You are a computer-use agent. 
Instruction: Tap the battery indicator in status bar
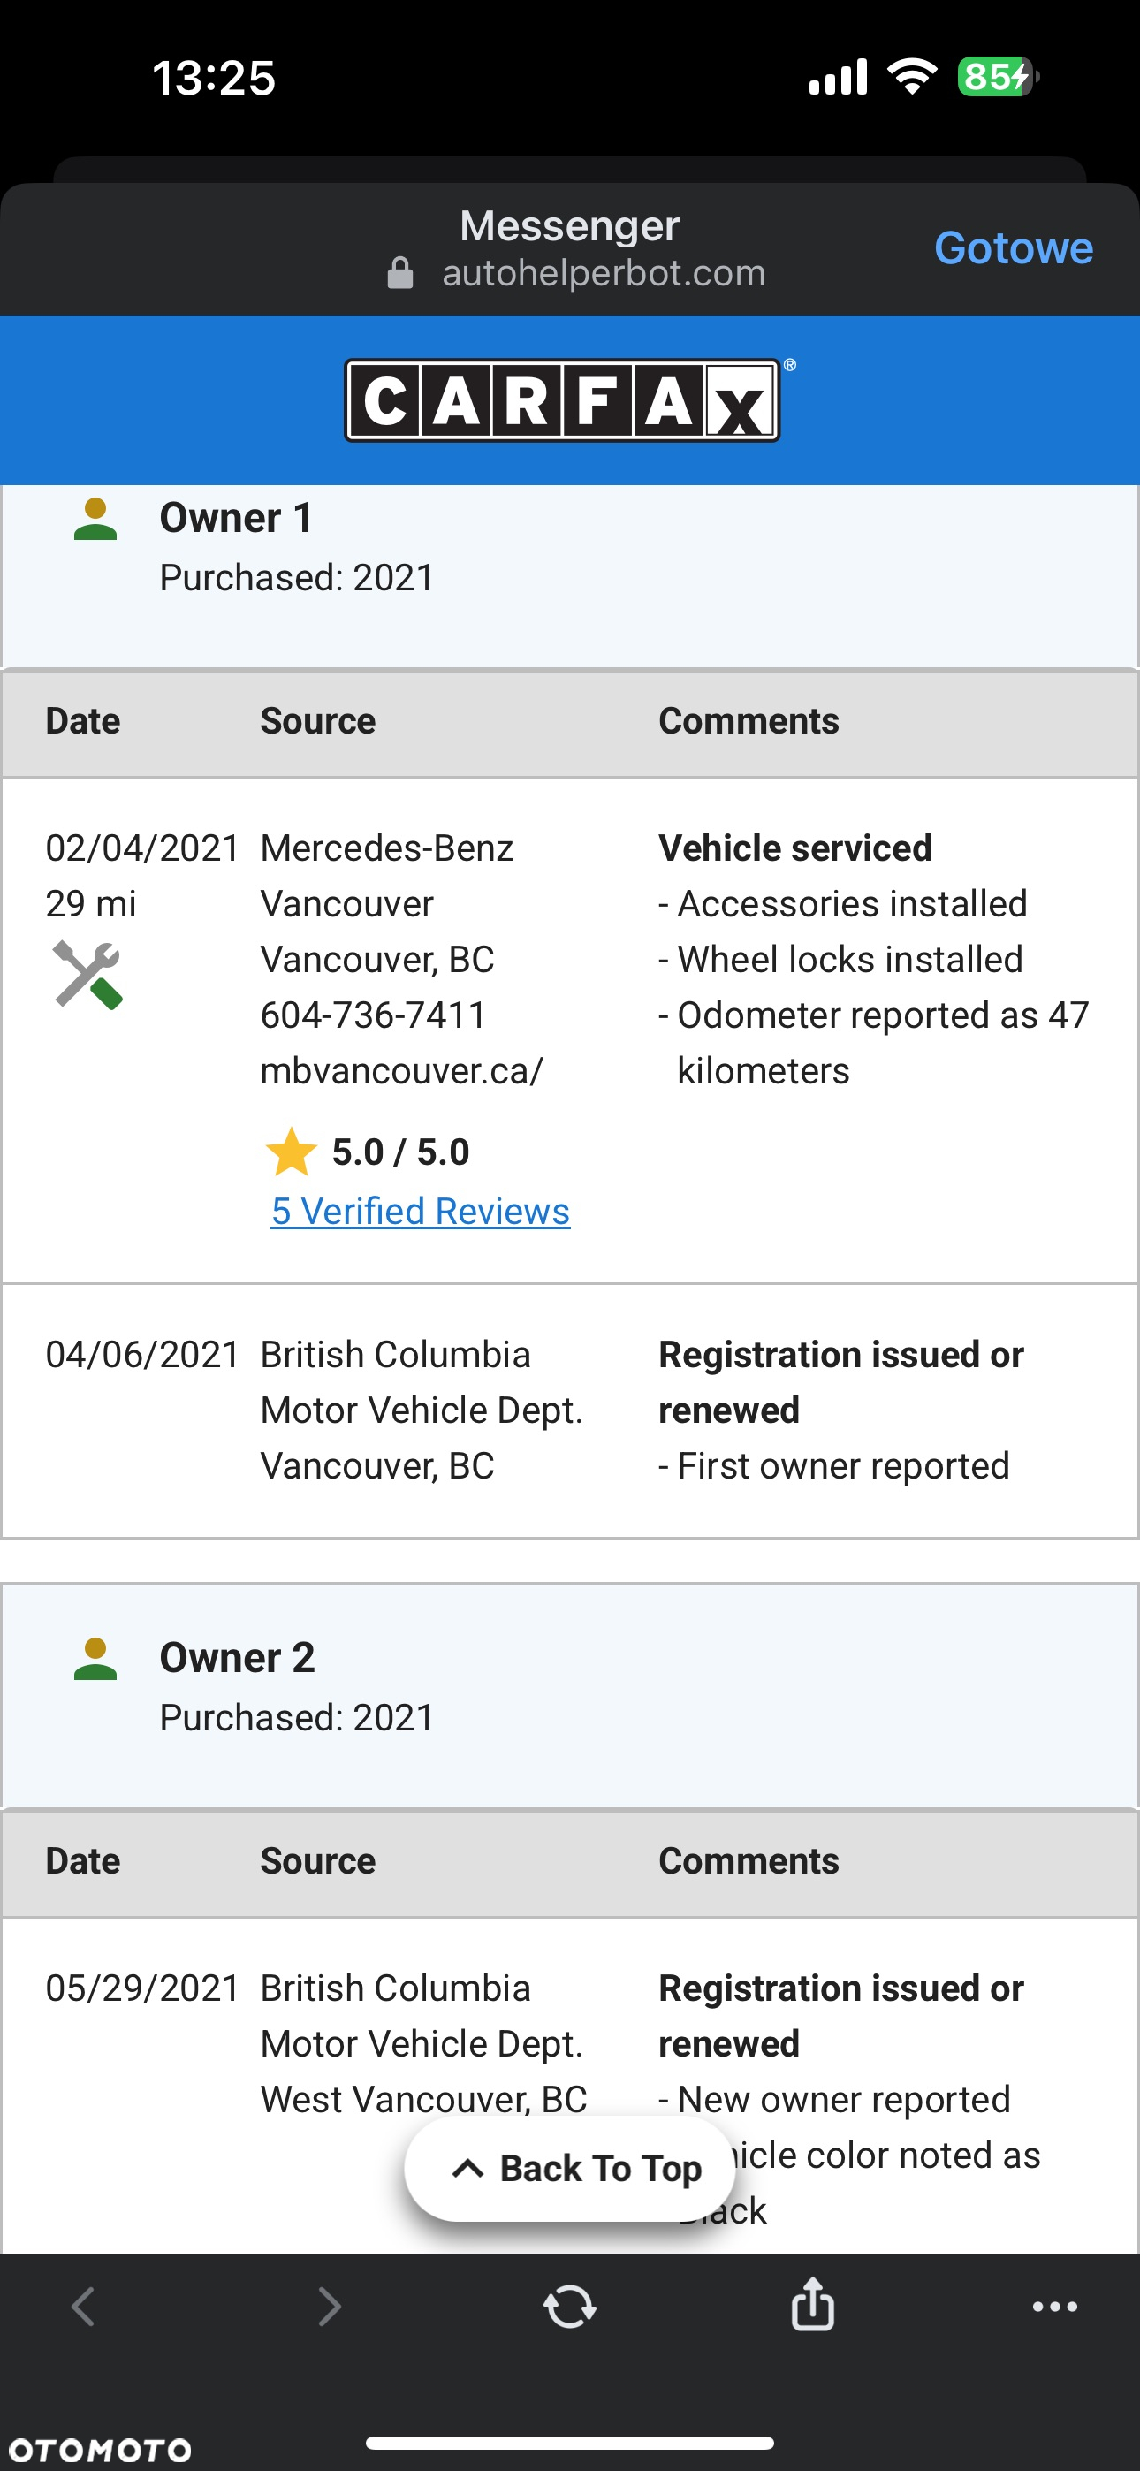click(x=998, y=77)
